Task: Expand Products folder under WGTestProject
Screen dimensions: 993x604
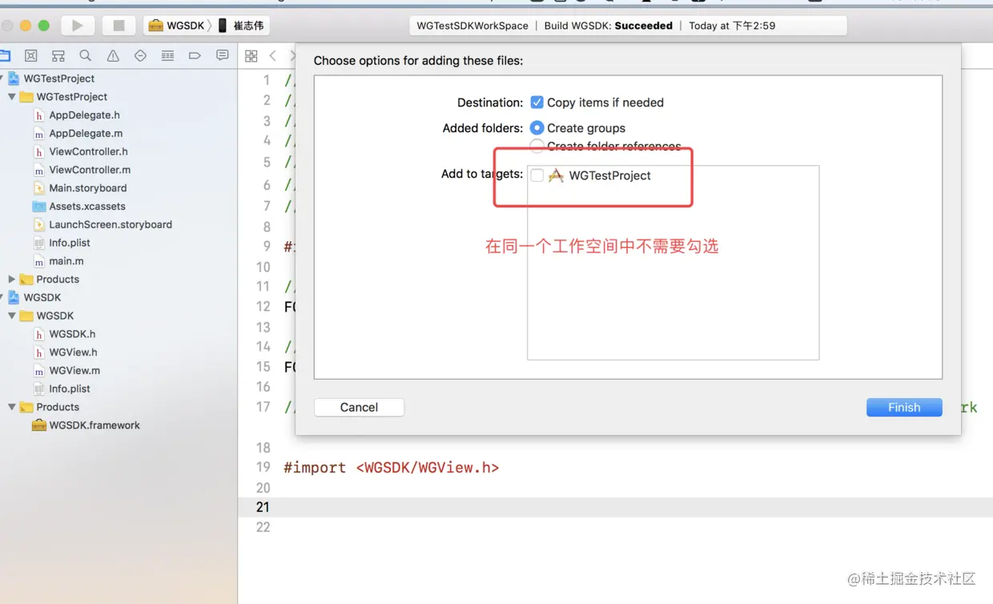Action: [x=12, y=280]
